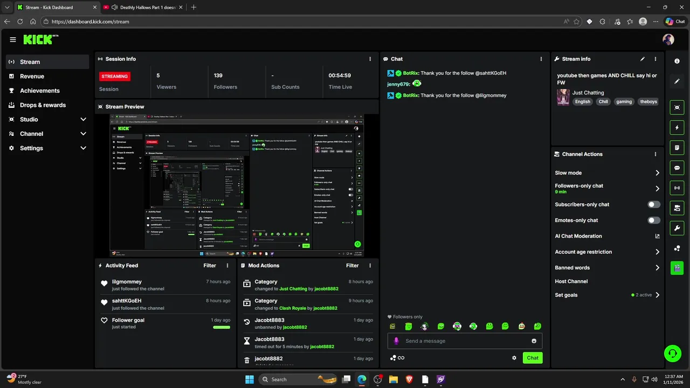Image resolution: width=690 pixels, height=388 pixels.
Task: Open Banned words chevron
Action: [x=658, y=268]
